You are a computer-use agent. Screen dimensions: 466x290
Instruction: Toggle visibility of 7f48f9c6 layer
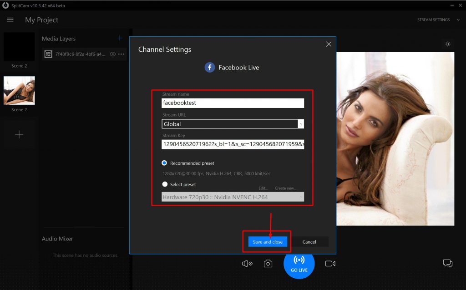click(113, 54)
